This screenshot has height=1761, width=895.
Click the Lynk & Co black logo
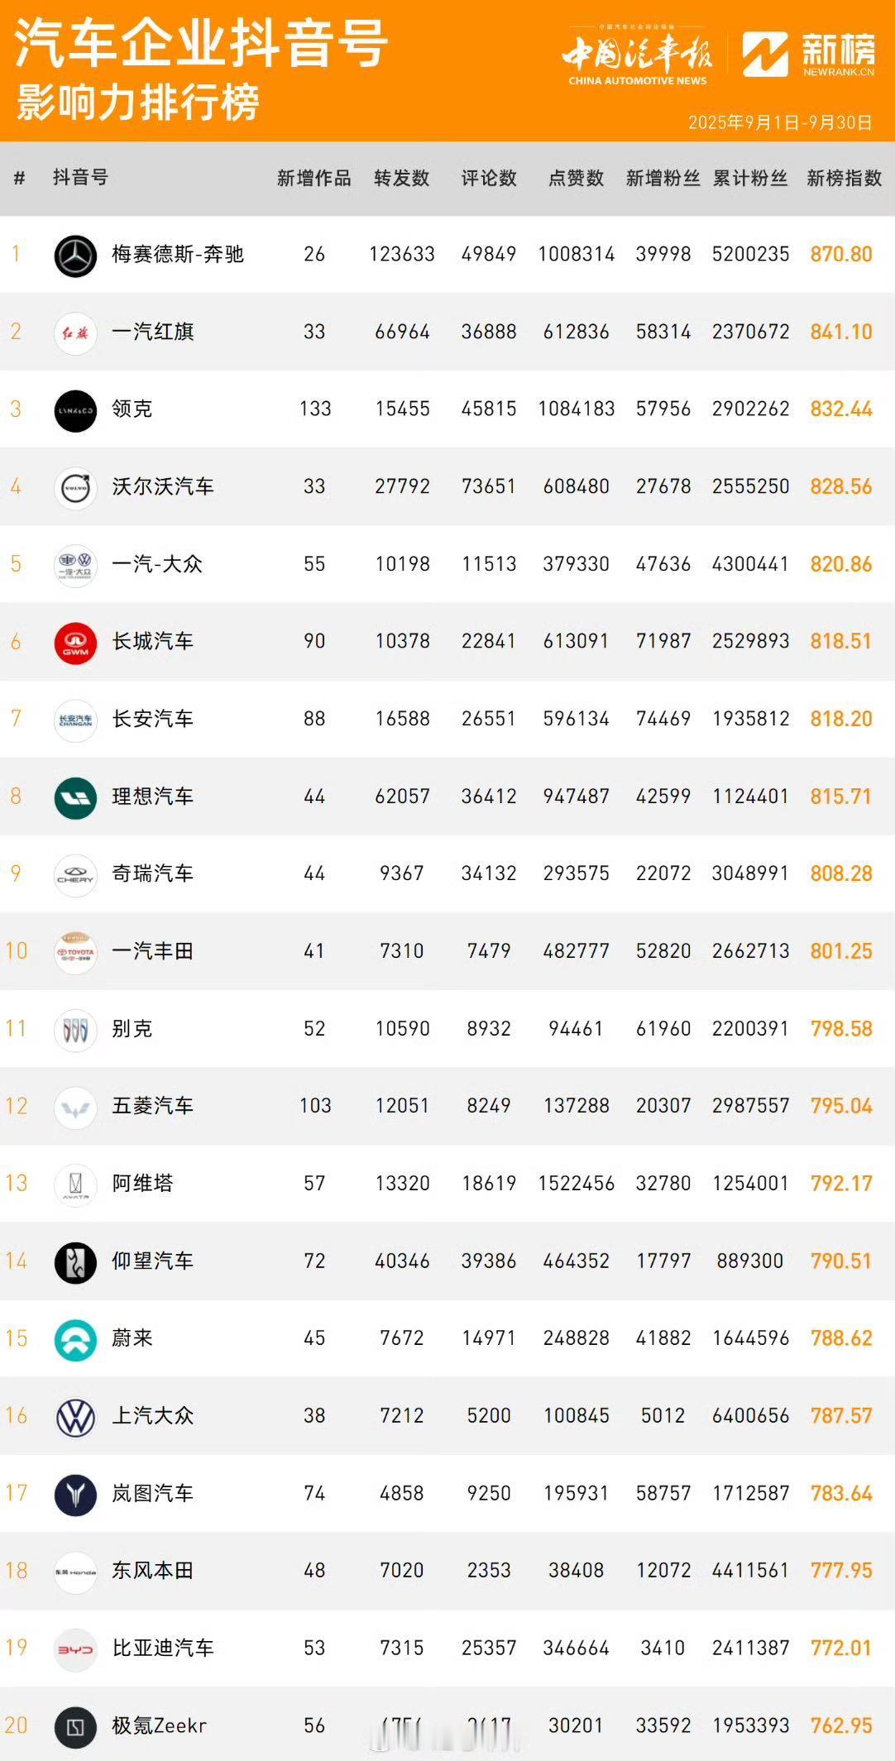point(75,410)
